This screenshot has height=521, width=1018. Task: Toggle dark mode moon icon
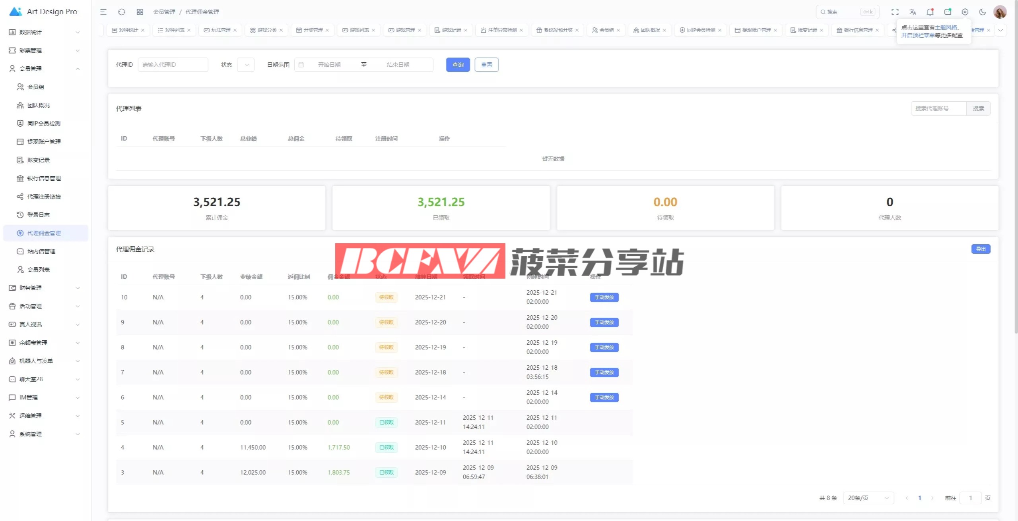click(982, 12)
